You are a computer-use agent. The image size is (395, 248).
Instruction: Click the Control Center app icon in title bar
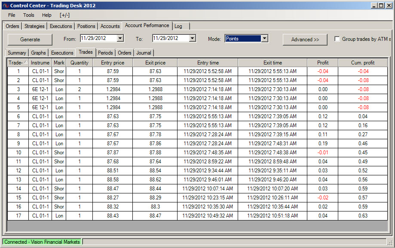coord(6,5)
